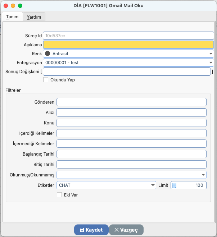Check the Eki Var option
This screenshot has height=237, width=217.
(60, 195)
